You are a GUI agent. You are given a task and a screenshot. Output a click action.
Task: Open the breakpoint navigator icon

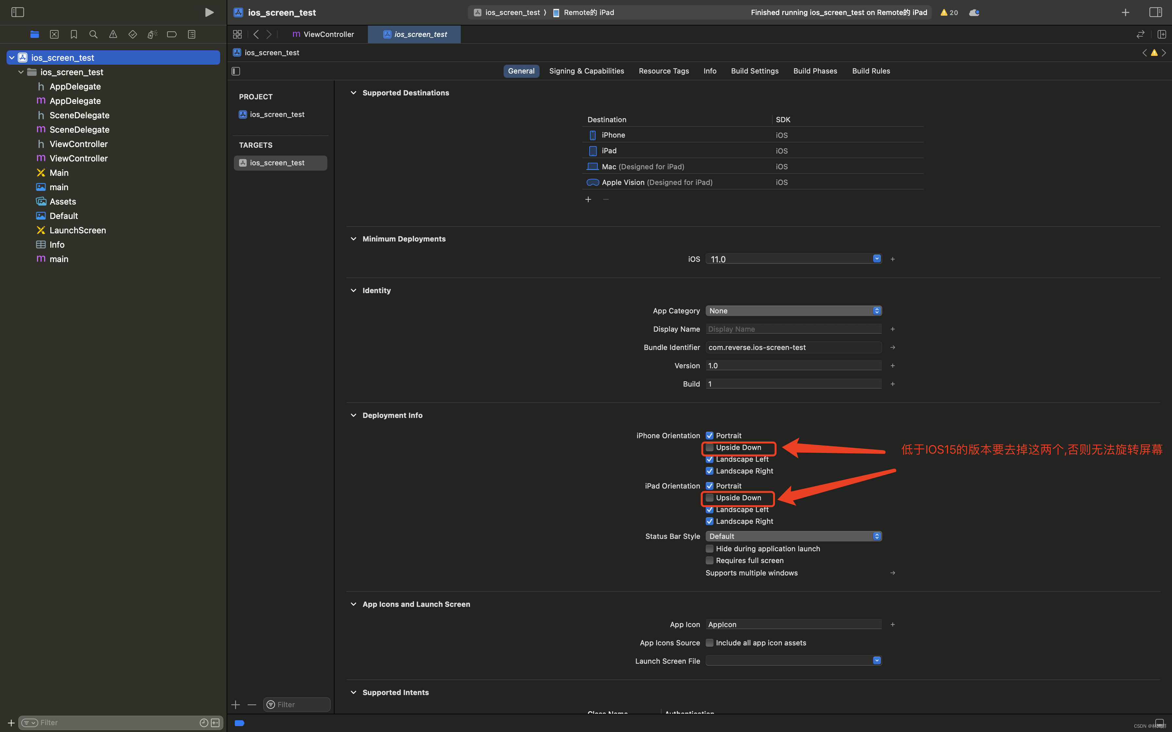[172, 34]
